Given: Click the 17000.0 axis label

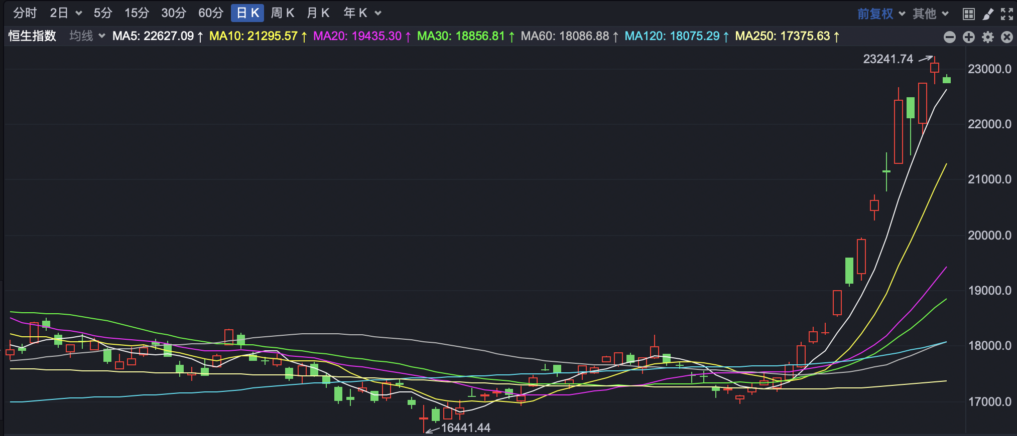Looking at the screenshot, I should pyautogui.click(x=989, y=401).
